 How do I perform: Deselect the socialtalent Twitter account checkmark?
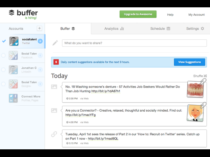point(4,41)
